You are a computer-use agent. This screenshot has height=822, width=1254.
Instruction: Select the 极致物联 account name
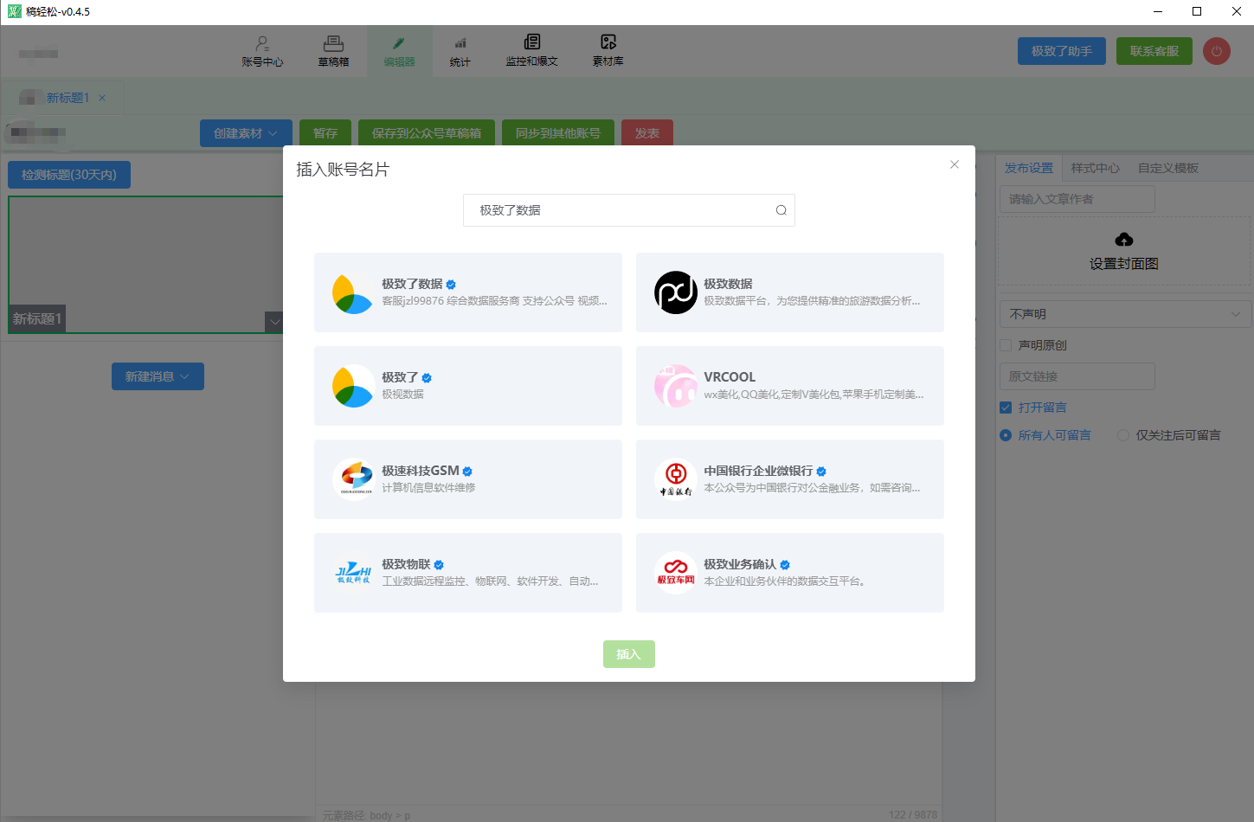click(x=406, y=564)
